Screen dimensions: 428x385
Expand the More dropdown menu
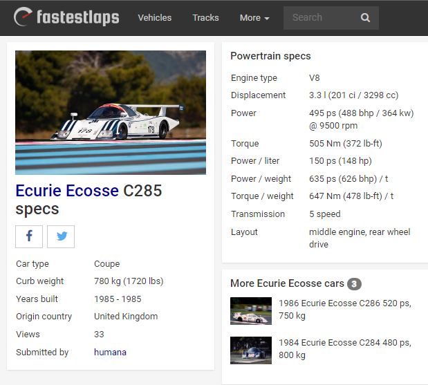tap(254, 18)
